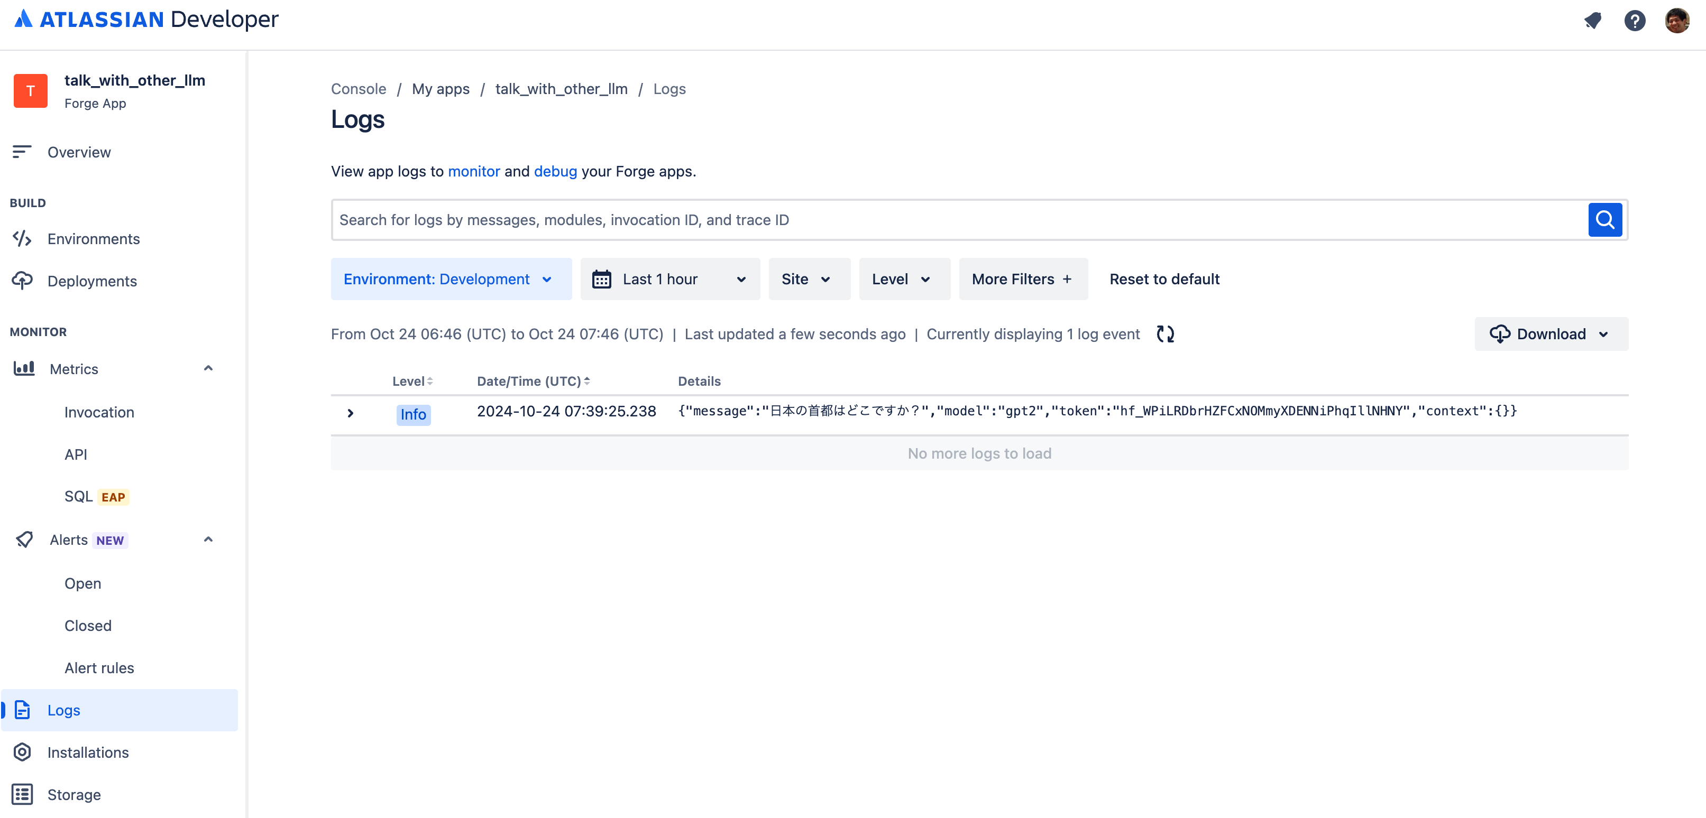Go to Open alerts
1706x818 pixels.
83,584
